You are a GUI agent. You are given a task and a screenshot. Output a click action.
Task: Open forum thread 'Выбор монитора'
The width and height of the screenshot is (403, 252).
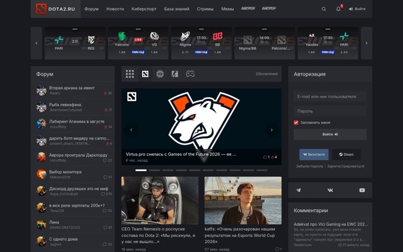(x=65, y=172)
